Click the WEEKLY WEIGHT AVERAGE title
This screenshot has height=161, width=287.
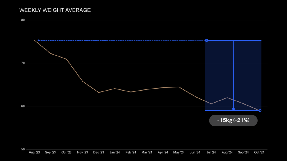pyautogui.click(x=55, y=10)
